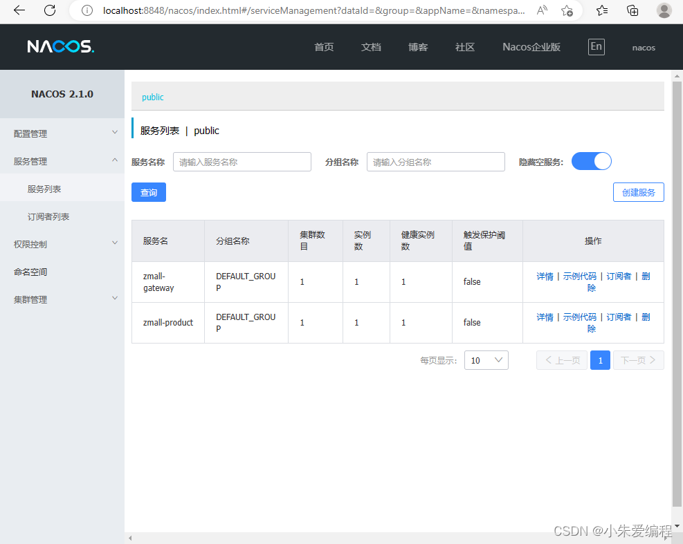683x544 pixels.
Task: Click the 查询 button
Action: tap(149, 192)
